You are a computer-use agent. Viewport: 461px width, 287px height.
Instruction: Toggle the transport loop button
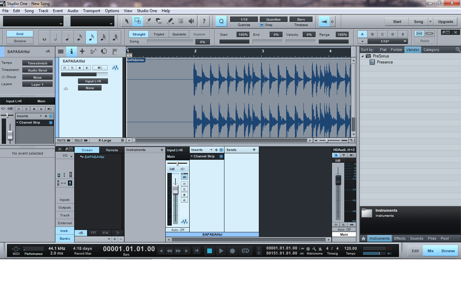[245, 251]
